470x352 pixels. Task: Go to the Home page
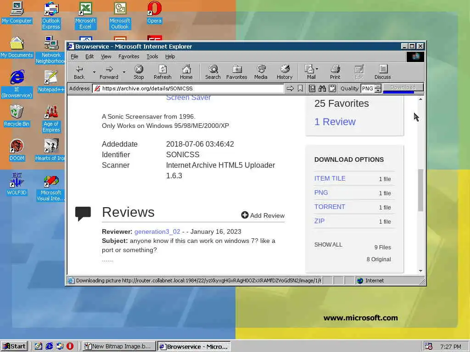click(x=186, y=72)
